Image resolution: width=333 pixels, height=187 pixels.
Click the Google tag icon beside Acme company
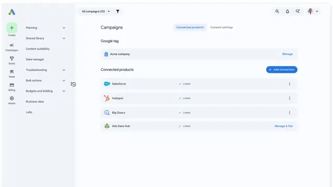(x=106, y=54)
